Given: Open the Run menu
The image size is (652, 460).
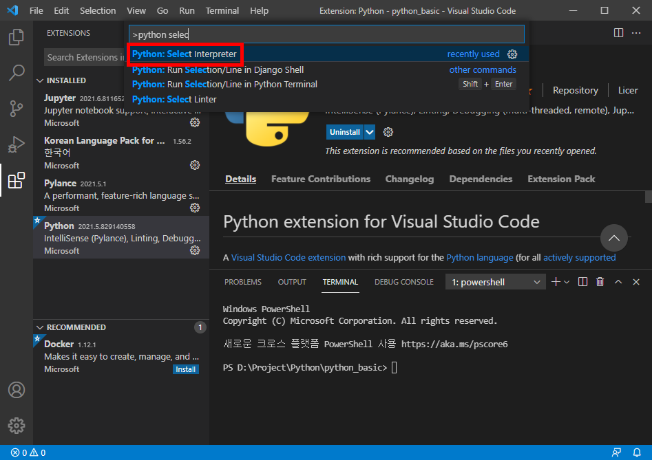Looking at the screenshot, I should tap(187, 11).
